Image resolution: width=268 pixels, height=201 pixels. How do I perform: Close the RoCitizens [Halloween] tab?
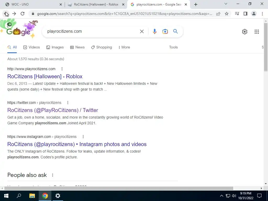[123, 5]
